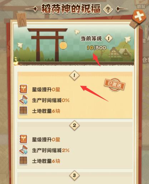This screenshot has width=149, height=184.
Task: Click level 2 生产时间缩减2% text
Action: pyautogui.click(x=51, y=150)
